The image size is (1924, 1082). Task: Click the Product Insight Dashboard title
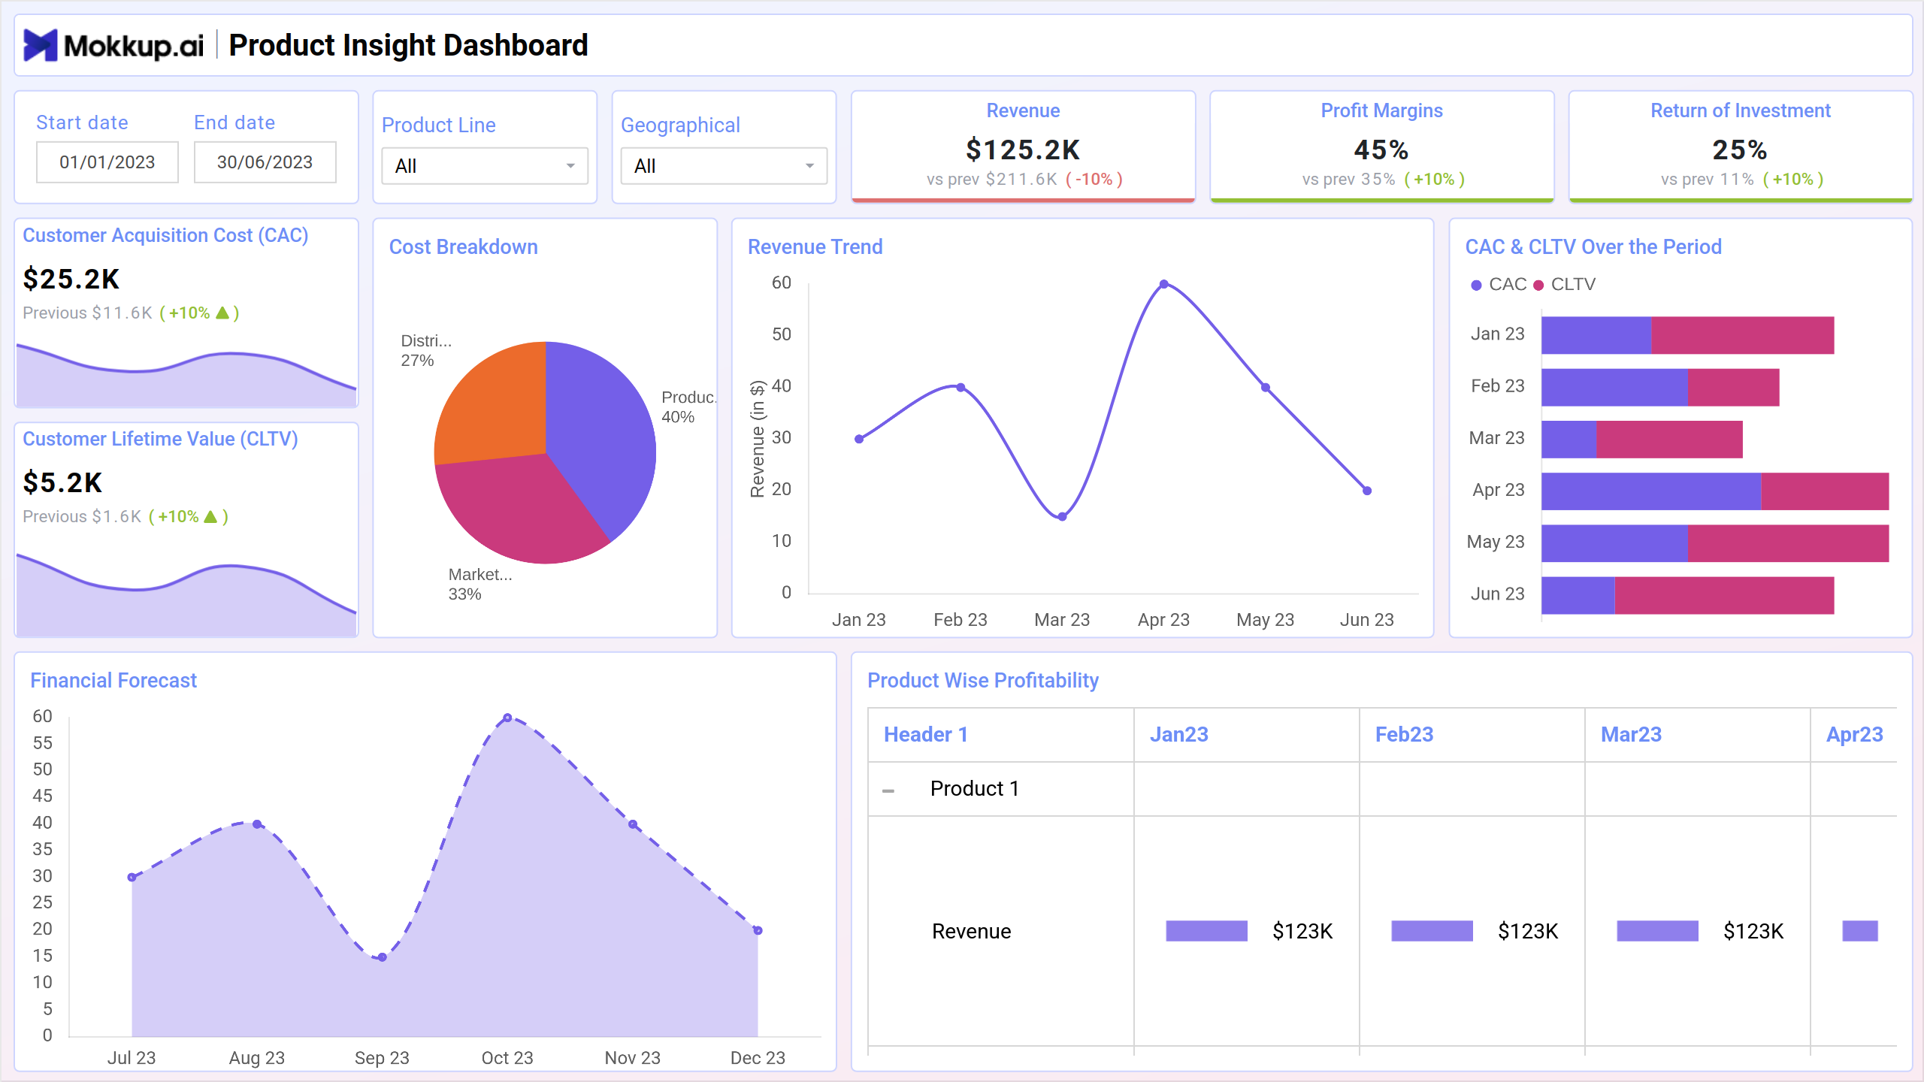pos(408,45)
